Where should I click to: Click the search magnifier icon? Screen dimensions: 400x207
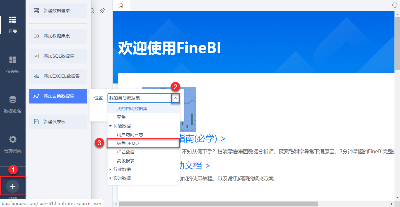(x=92, y=11)
